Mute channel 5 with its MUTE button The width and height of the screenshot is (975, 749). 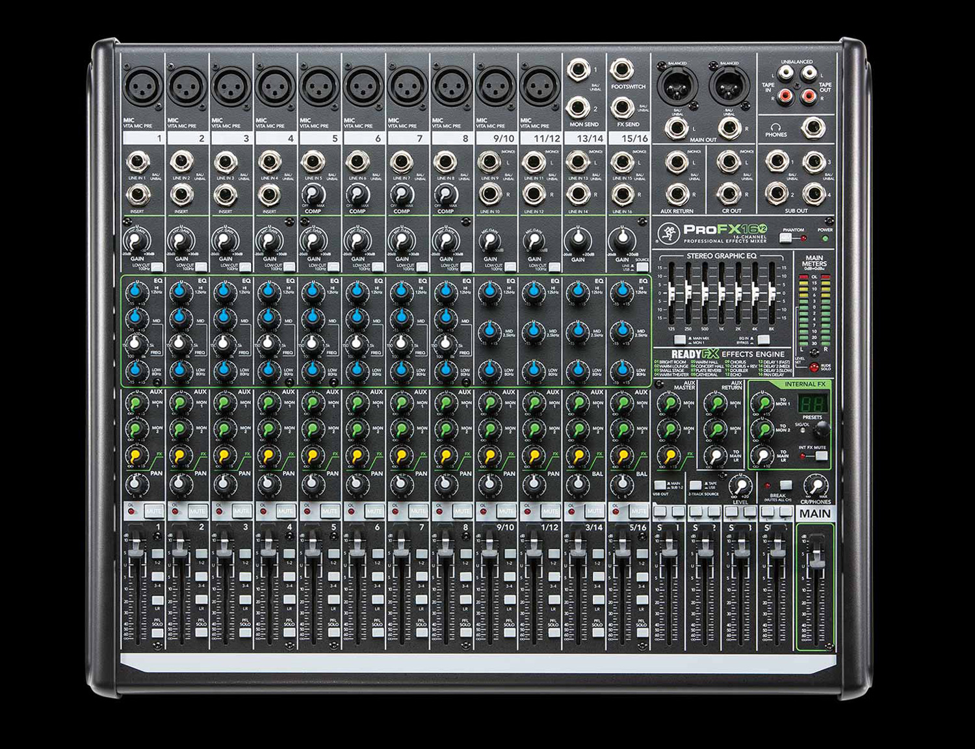coord(330,511)
